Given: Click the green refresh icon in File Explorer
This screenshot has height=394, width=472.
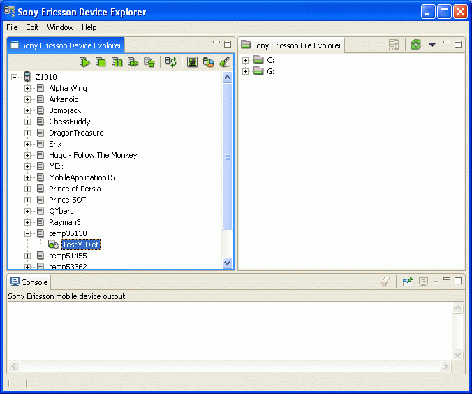Looking at the screenshot, I should [x=415, y=45].
